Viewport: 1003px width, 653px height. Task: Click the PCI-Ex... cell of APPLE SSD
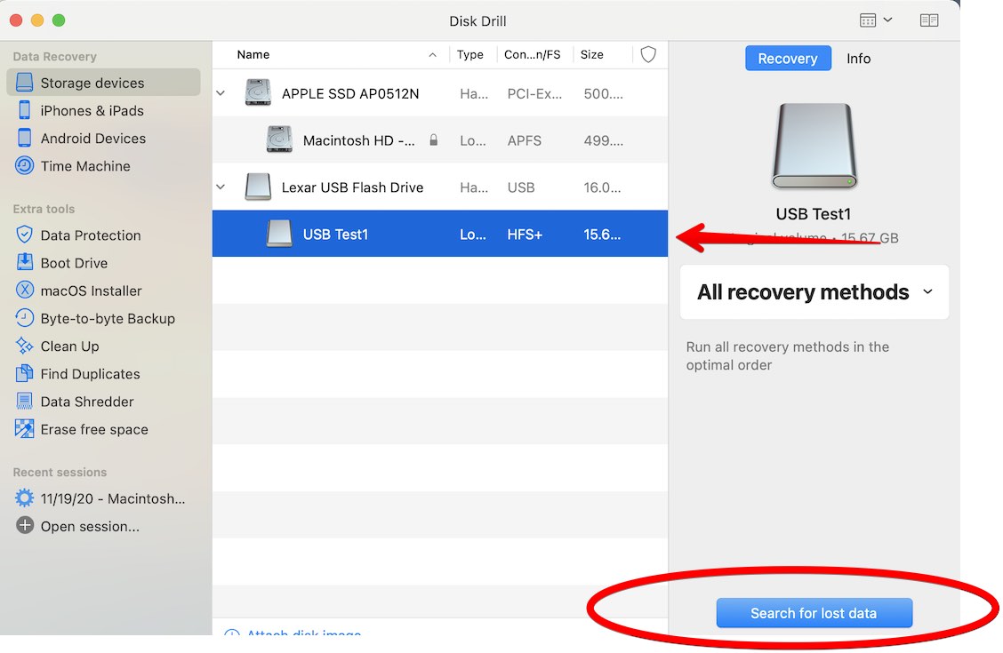pos(534,94)
